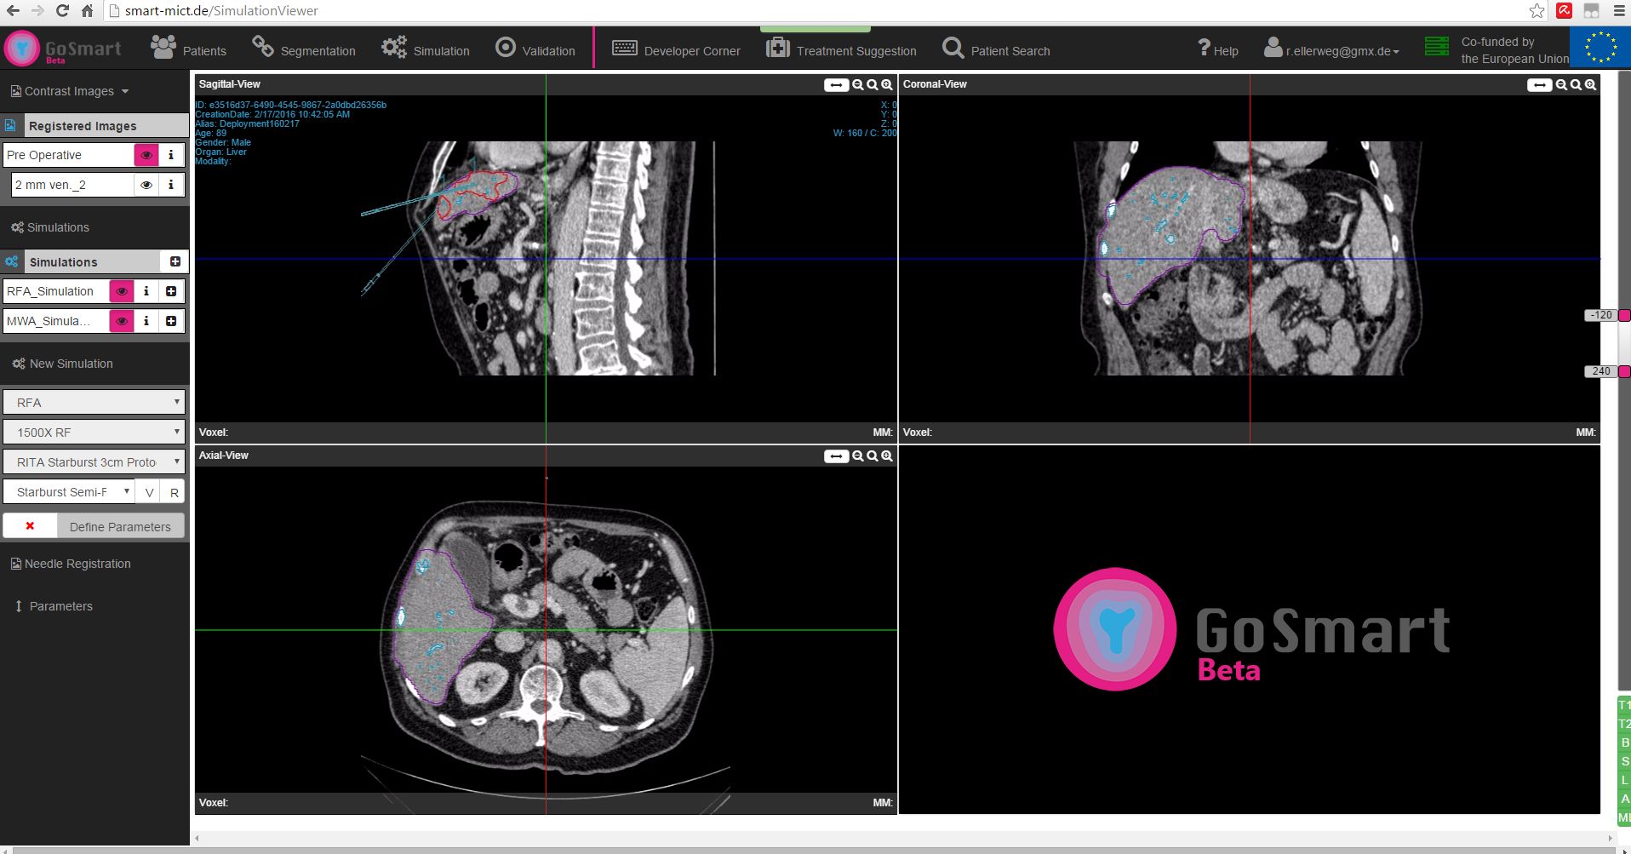Viewport: 1631px width, 854px height.
Task: Zoom out in the Axial-View
Action: [x=858, y=456]
